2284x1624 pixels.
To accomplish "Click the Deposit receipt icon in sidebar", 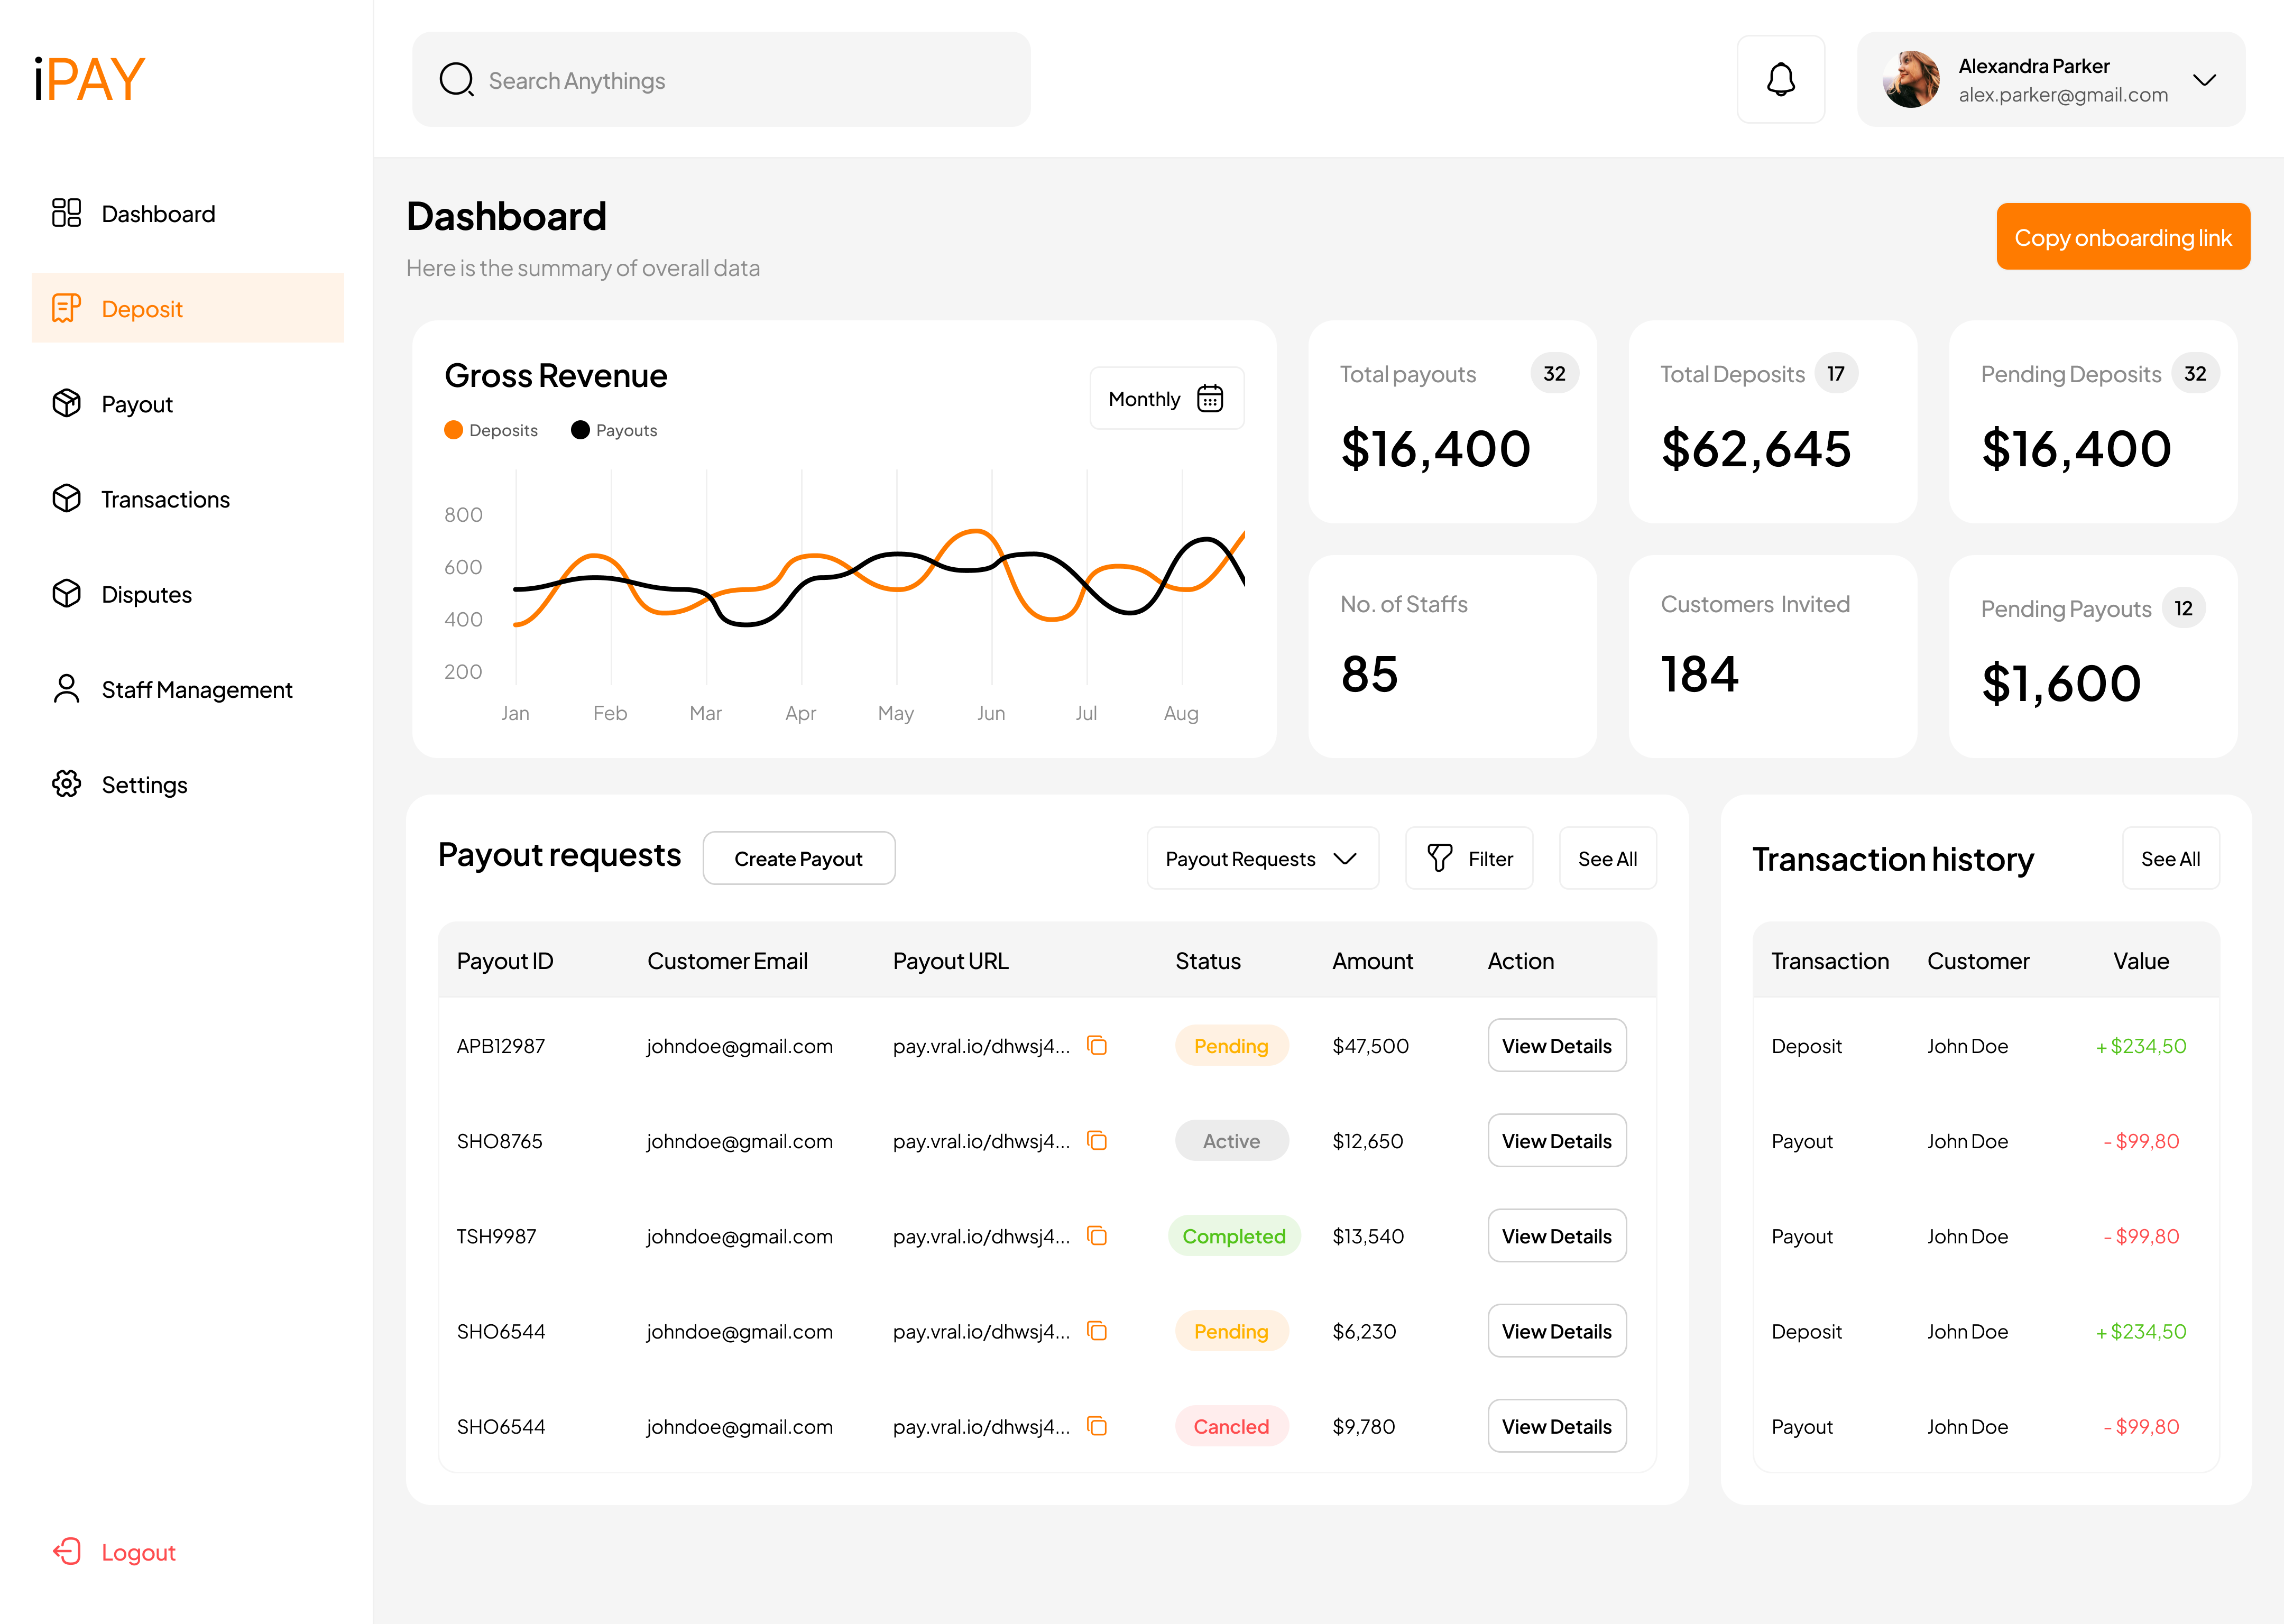I will coord(66,308).
